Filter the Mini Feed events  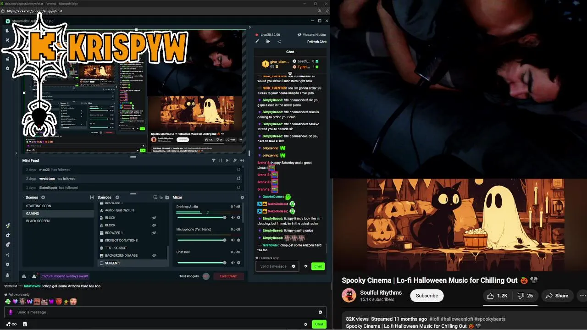(213, 160)
